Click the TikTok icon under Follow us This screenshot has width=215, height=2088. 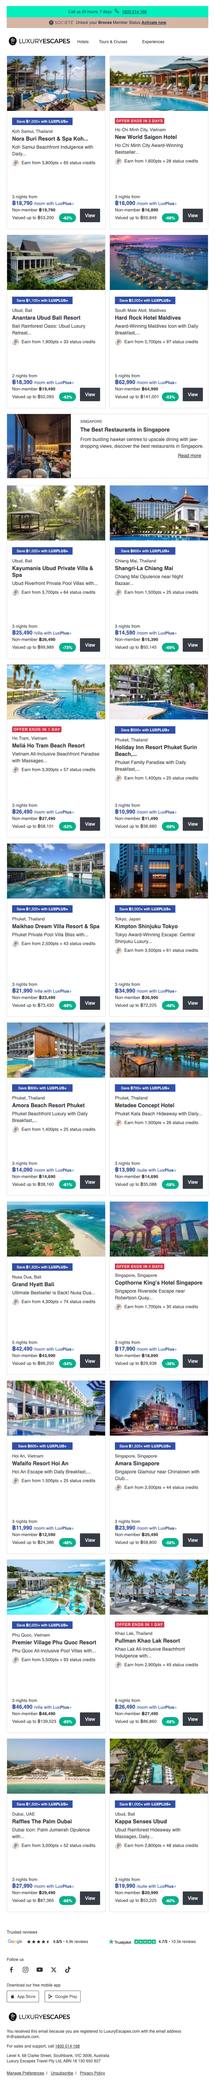(67, 1969)
